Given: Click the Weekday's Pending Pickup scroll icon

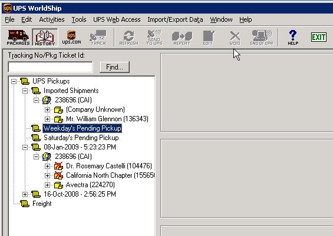Looking at the screenshot, I should pyautogui.click(x=36, y=128).
